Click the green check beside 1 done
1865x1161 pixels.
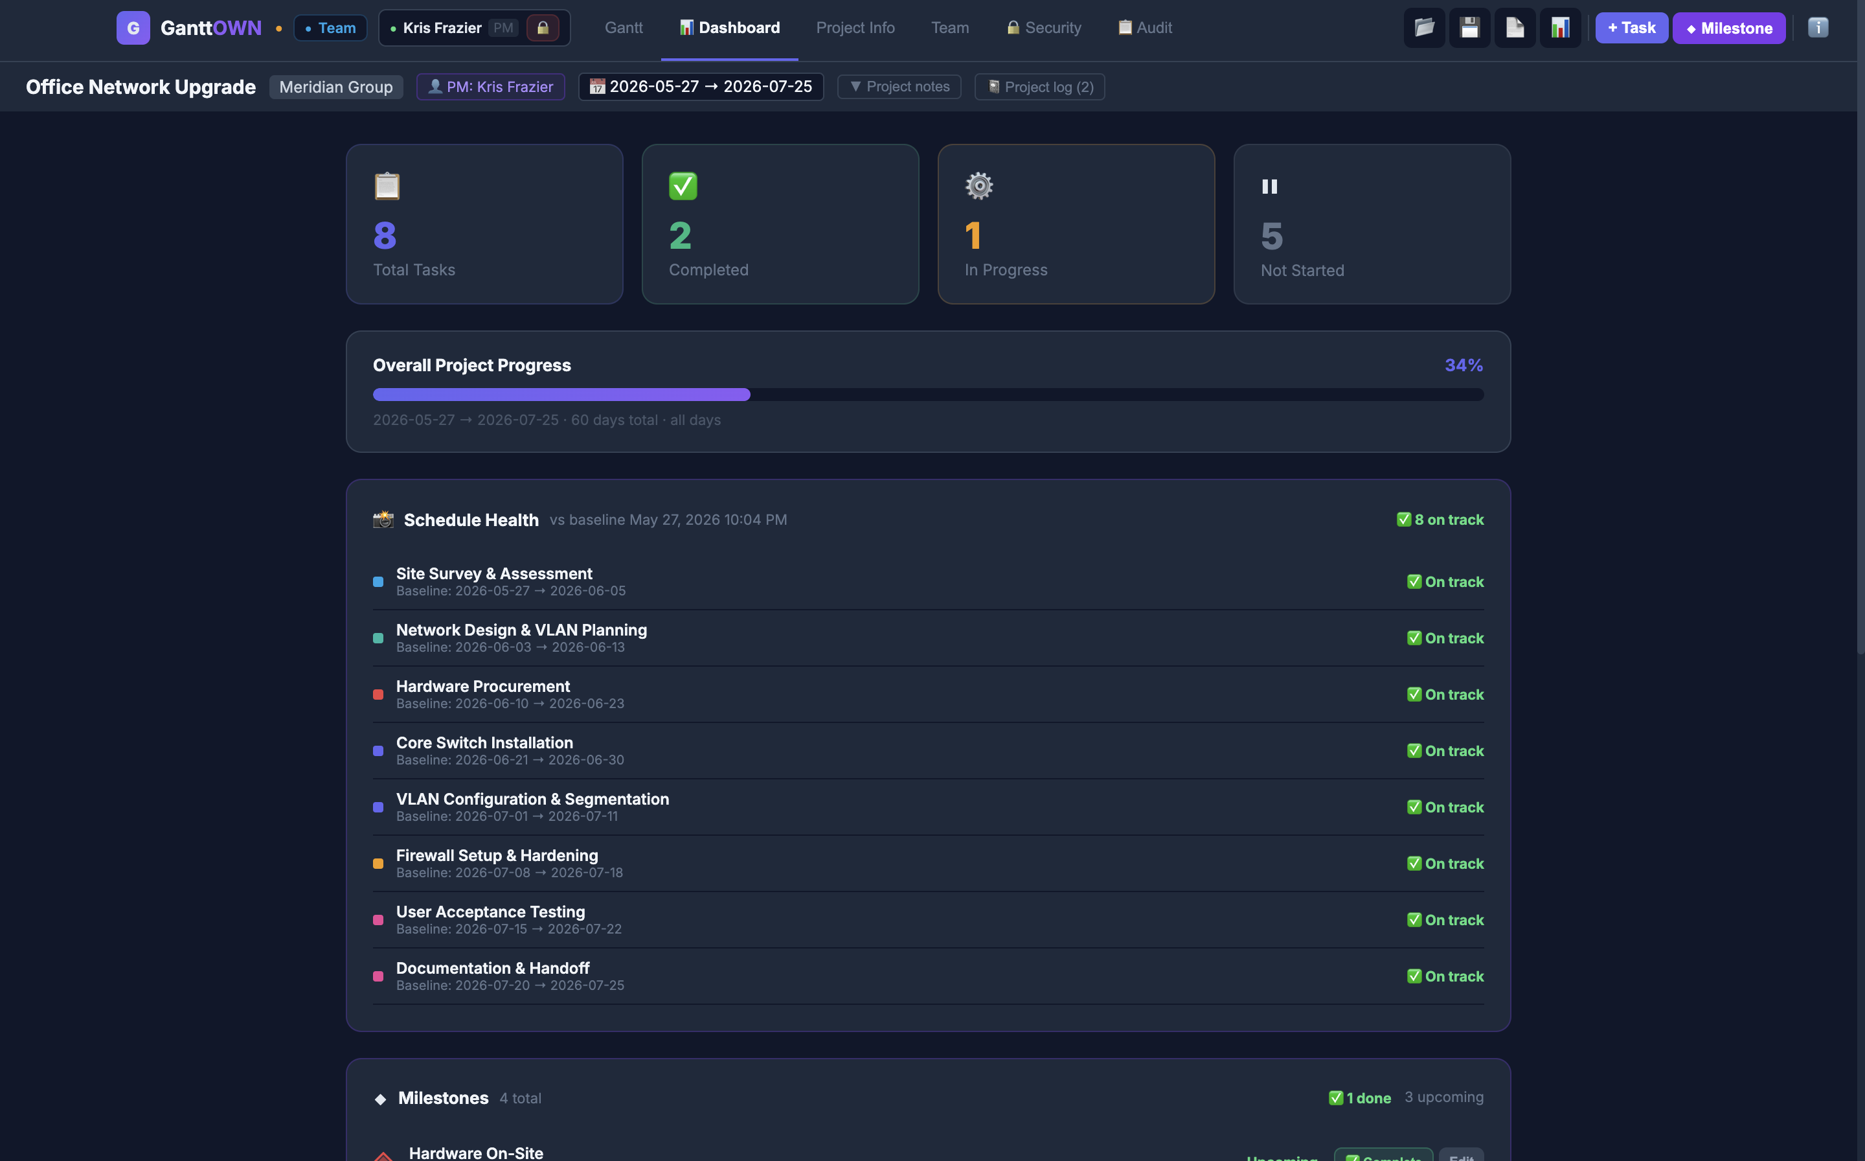(1335, 1098)
